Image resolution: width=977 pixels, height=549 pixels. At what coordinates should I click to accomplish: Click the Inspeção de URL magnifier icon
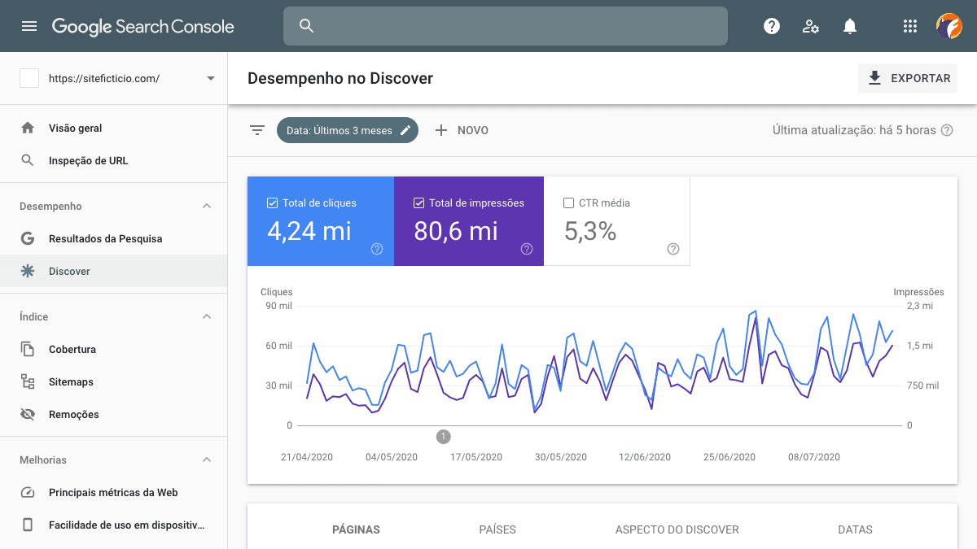(x=28, y=160)
